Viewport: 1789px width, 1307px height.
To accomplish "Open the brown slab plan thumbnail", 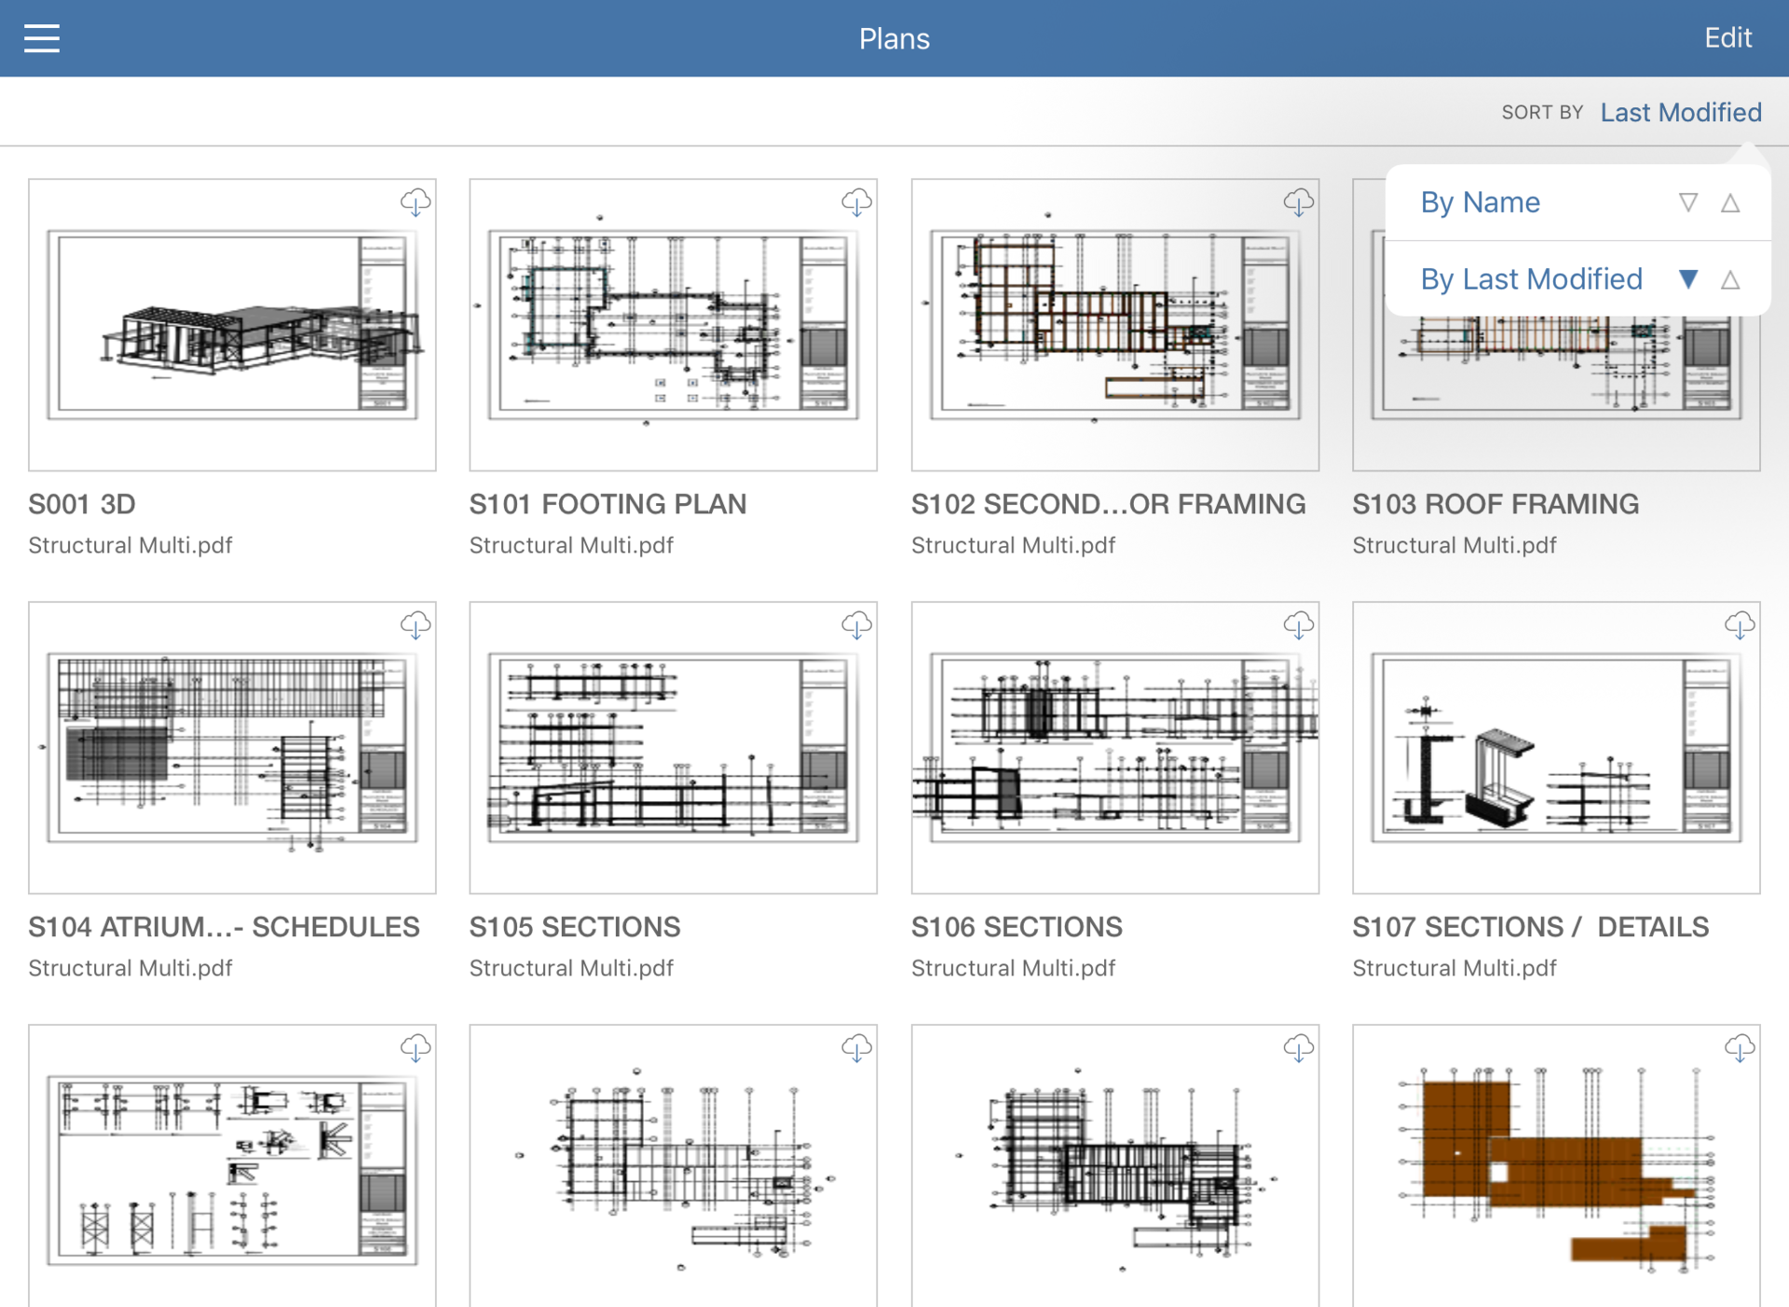I will point(1556,1165).
